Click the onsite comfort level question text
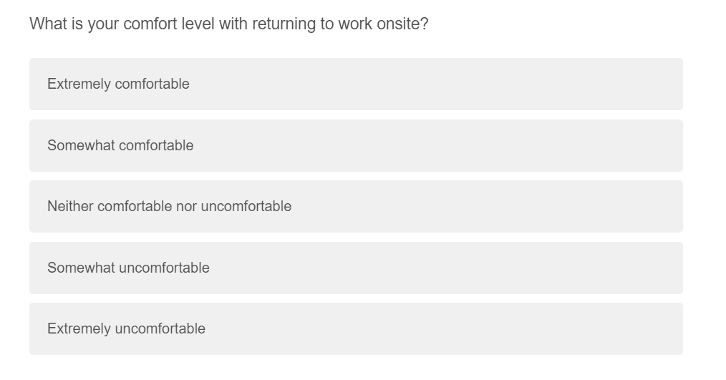This screenshot has height=380, width=726. click(228, 24)
